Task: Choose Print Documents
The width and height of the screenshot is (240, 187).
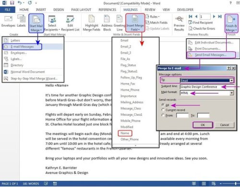Action: [213, 49]
